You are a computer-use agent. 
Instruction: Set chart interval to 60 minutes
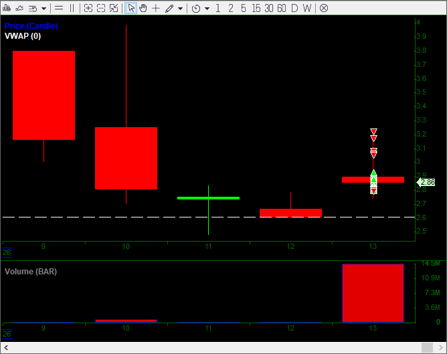click(x=281, y=8)
